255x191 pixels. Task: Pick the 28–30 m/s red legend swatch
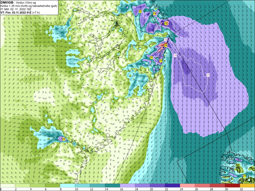coord(218,186)
